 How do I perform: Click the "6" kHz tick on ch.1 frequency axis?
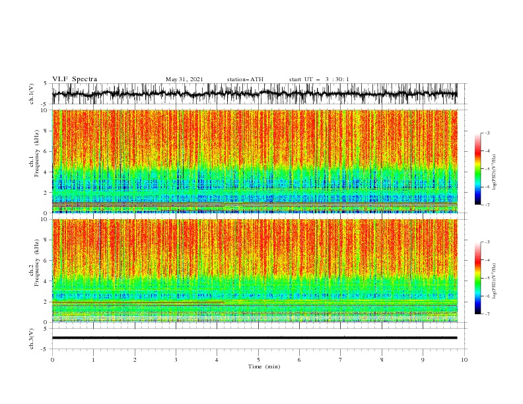46,151
